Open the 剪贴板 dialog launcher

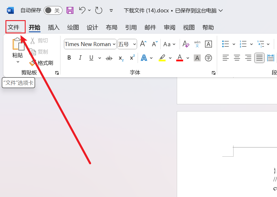pyautogui.click(x=57, y=73)
